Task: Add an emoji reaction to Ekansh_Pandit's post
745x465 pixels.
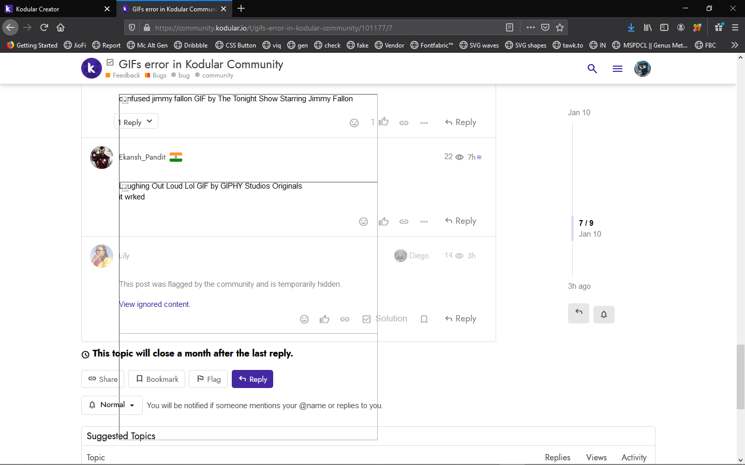Action: point(363,221)
